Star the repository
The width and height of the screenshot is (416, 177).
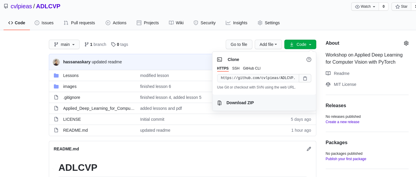coord(401,7)
